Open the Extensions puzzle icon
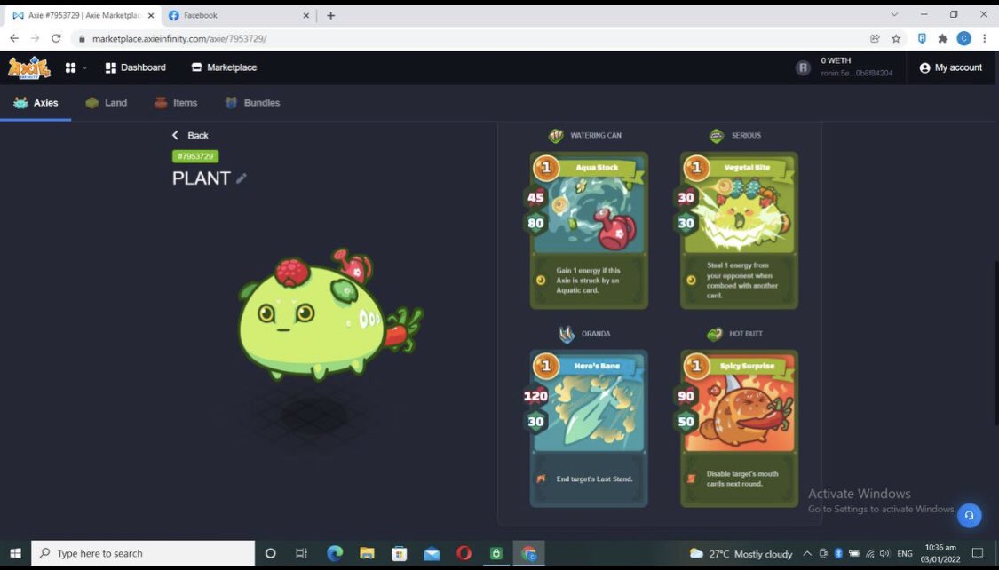 943,38
